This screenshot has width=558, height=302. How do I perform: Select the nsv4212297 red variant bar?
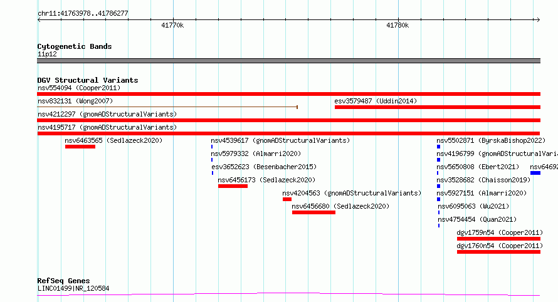coord(288,120)
